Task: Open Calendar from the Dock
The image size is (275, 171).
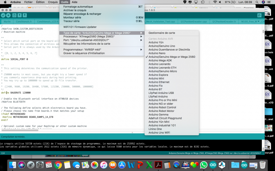Action: click(x=49, y=165)
